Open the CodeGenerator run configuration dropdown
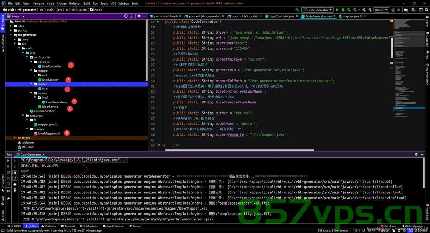430x233 pixels. point(317,10)
